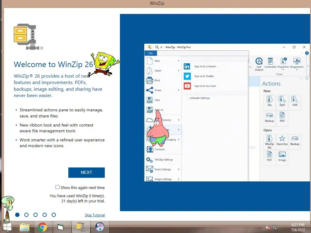
Task: Close the Actions pane with its X
Action: click(x=307, y=79)
